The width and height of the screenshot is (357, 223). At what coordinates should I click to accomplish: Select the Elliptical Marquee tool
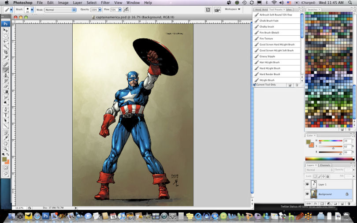coord(6,36)
